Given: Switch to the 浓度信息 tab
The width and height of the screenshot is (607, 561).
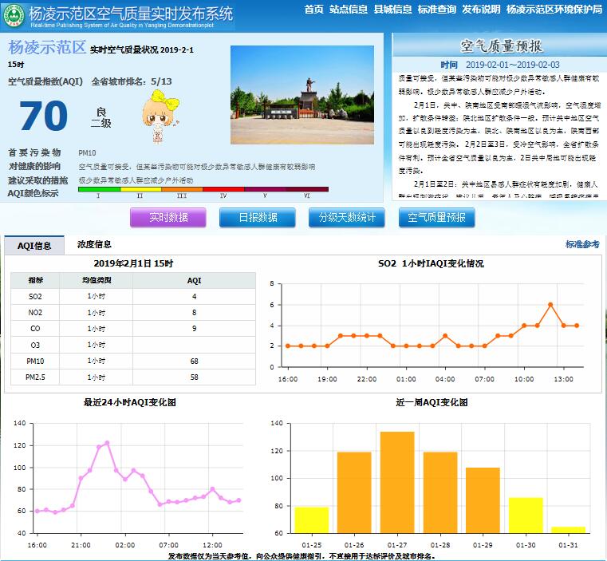Looking at the screenshot, I should point(94,245).
